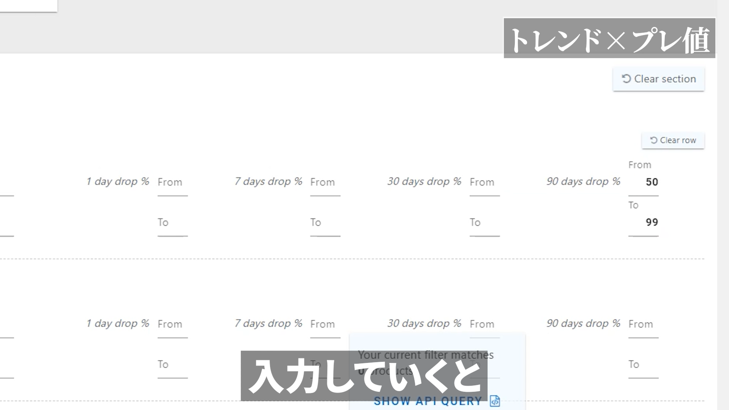Click the API query code icon
This screenshot has width=729, height=410.
pyautogui.click(x=495, y=401)
